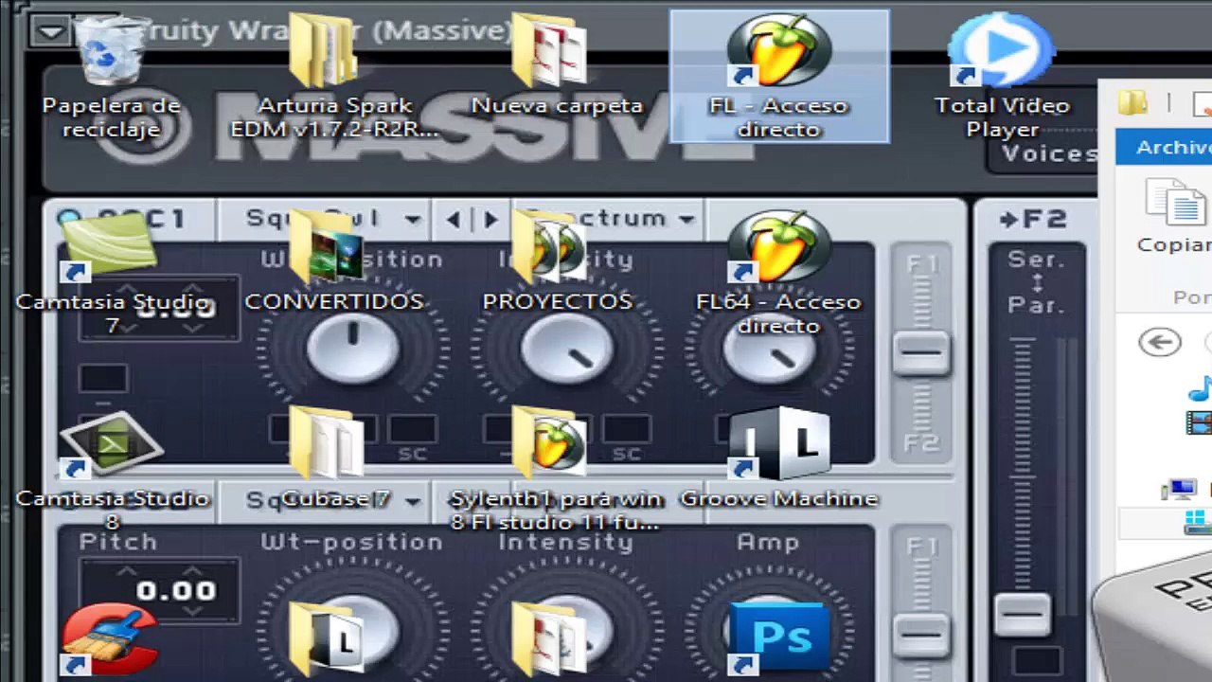Image resolution: width=1212 pixels, height=682 pixels.
Task: Select next OSC1 wavetable arrow
Action: click(490, 219)
